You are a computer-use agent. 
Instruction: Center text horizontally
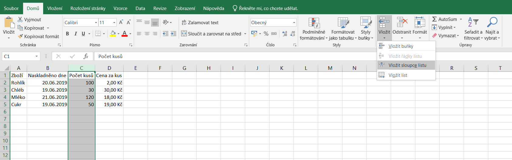pyautogui.click(x=147, y=34)
